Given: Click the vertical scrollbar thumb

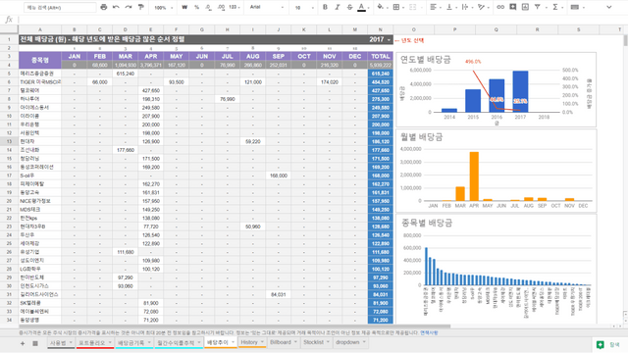Looking at the screenshot, I should 625,40.
